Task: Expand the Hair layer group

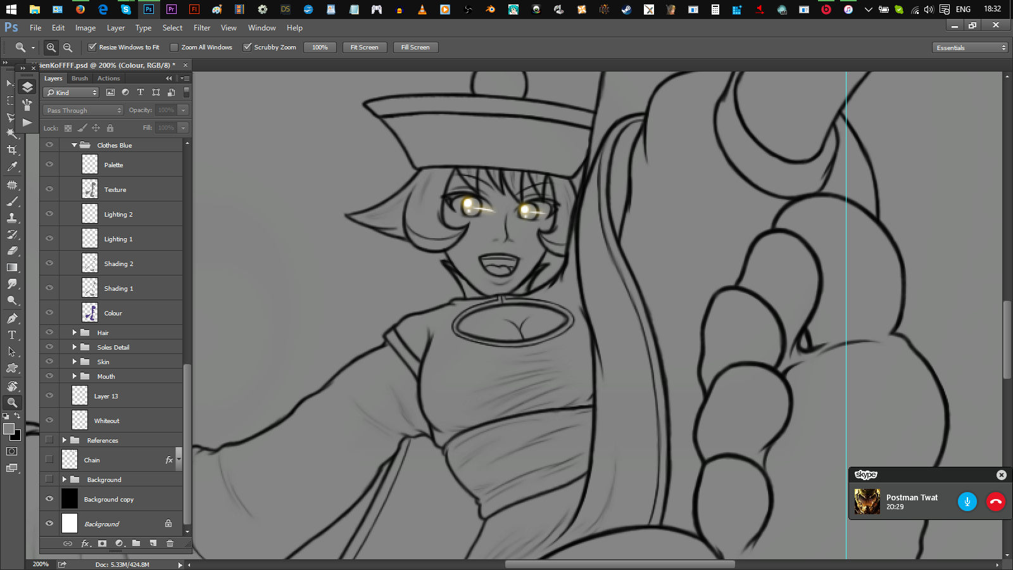Action: coord(74,332)
